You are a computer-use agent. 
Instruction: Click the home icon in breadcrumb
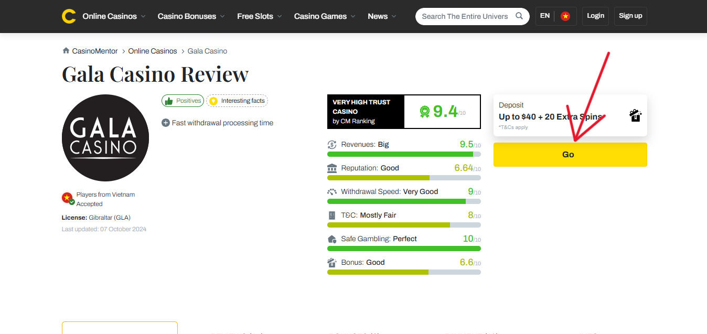coord(66,51)
